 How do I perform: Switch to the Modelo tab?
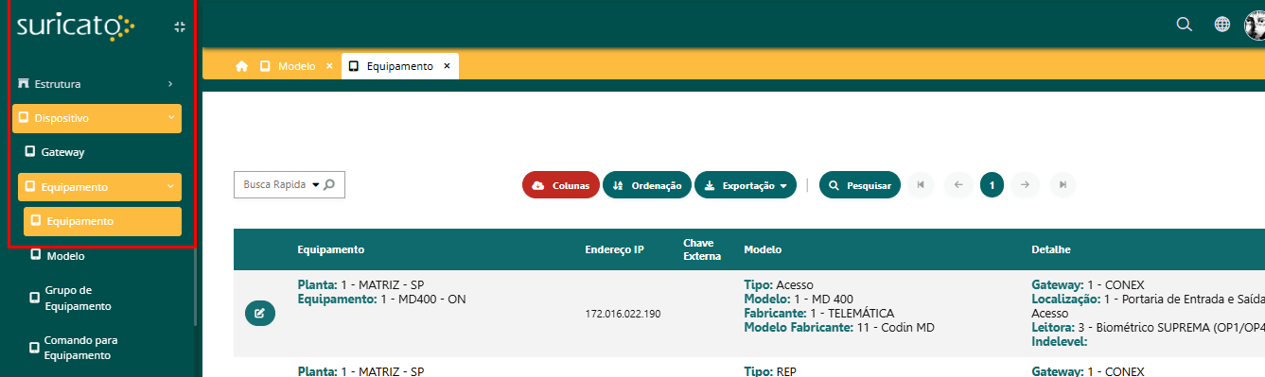(x=296, y=66)
